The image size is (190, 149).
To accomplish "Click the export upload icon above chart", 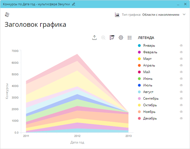I will coord(94,38).
